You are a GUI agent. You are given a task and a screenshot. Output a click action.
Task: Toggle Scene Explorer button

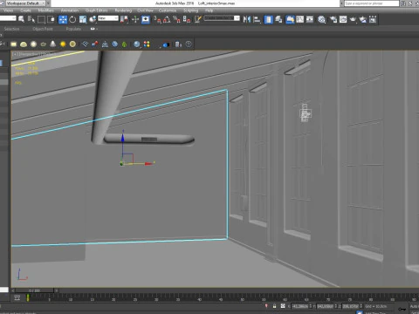coord(268,19)
